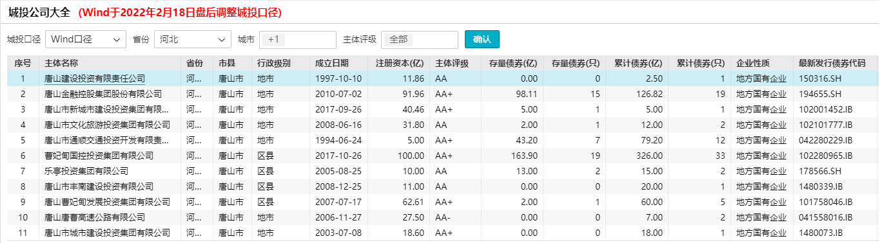The width and height of the screenshot is (880, 243).
Task: Sort by 市县 column header
Action: [227, 63]
